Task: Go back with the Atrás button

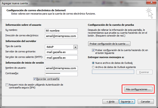Action: click(x=110, y=102)
